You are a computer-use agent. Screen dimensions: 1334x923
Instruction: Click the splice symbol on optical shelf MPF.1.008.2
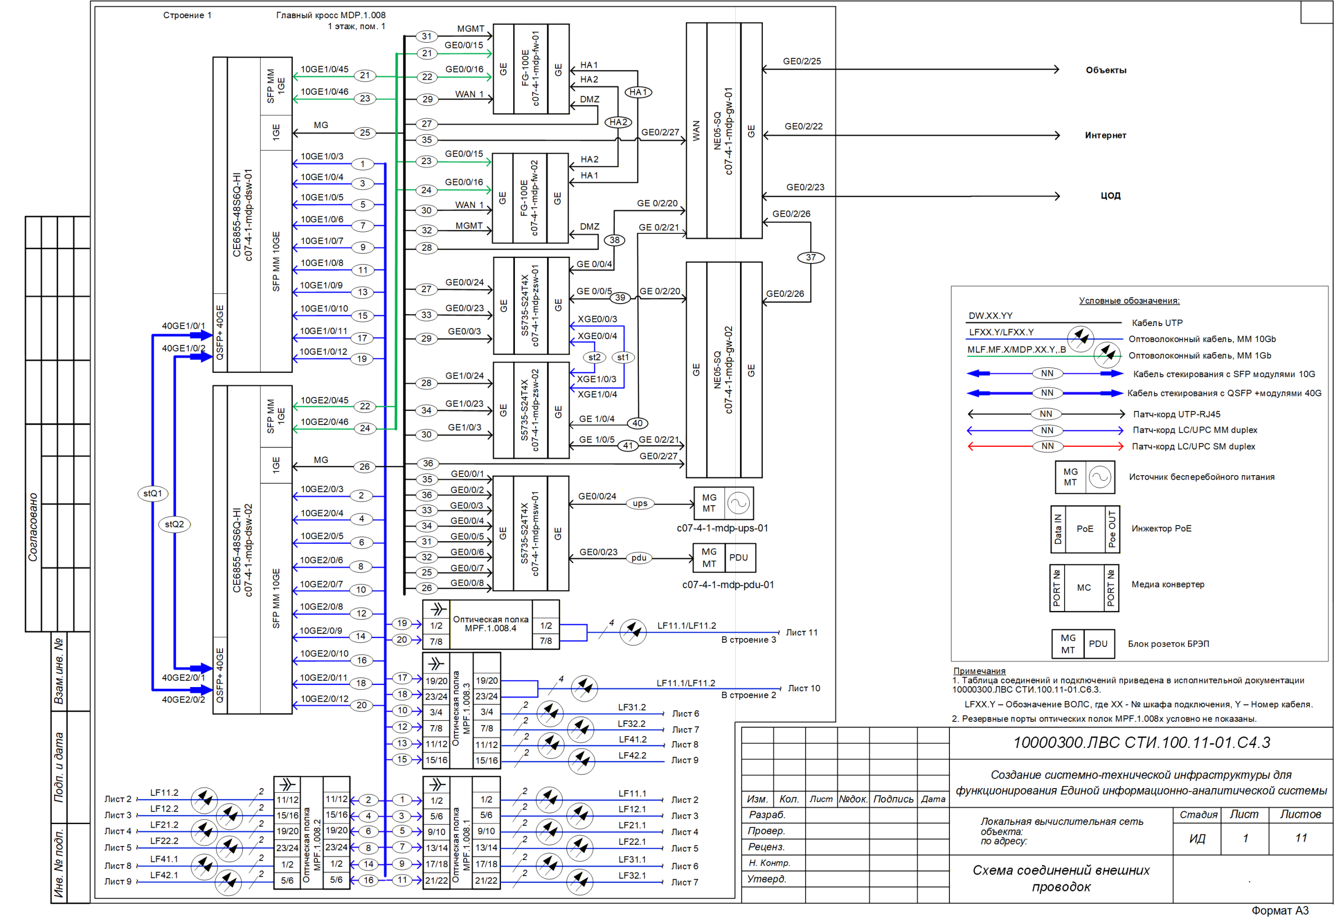(x=288, y=785)
